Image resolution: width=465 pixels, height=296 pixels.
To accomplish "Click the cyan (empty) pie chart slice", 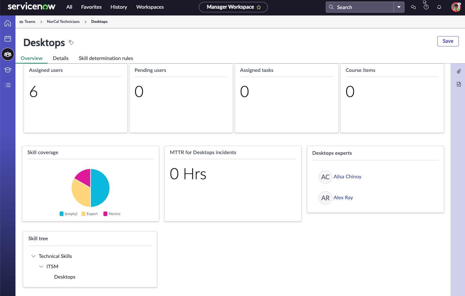I will click(x=101, y=188).
